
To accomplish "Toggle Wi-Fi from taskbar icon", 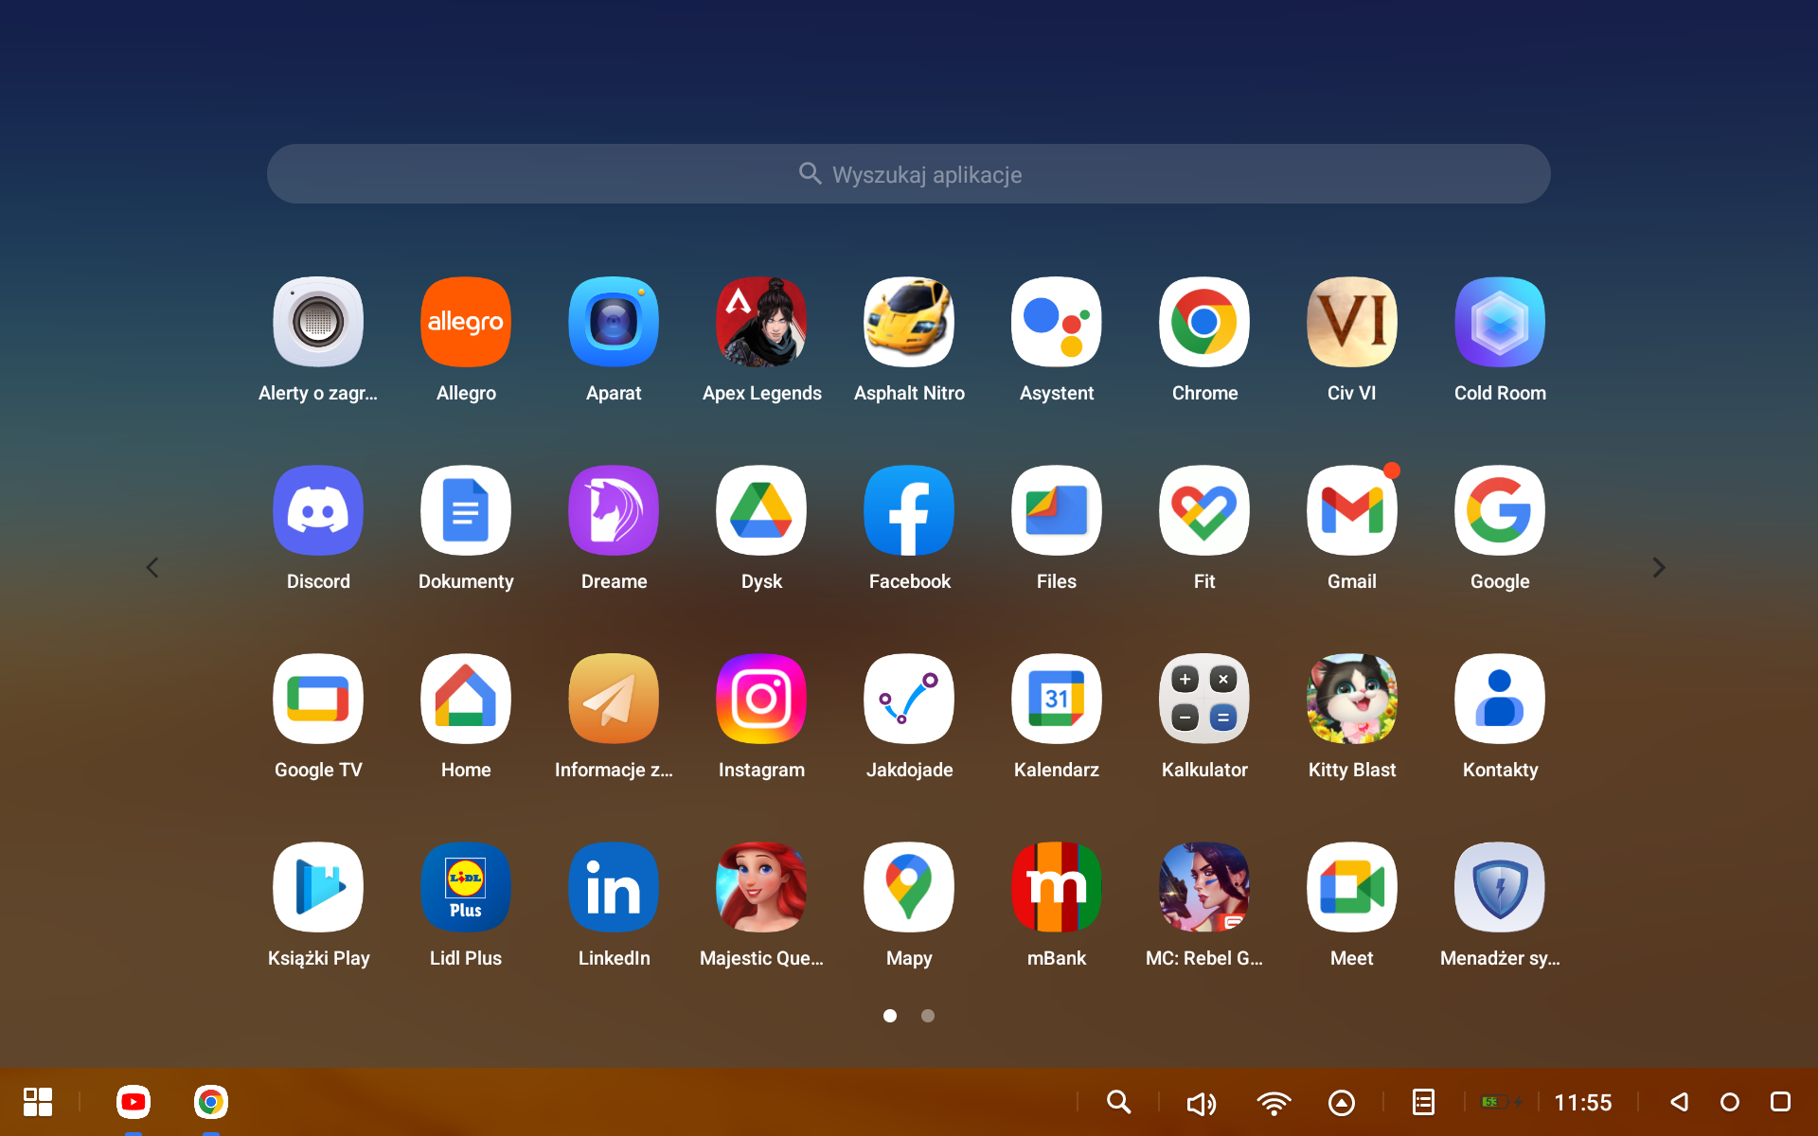I will point(1274,1103).
